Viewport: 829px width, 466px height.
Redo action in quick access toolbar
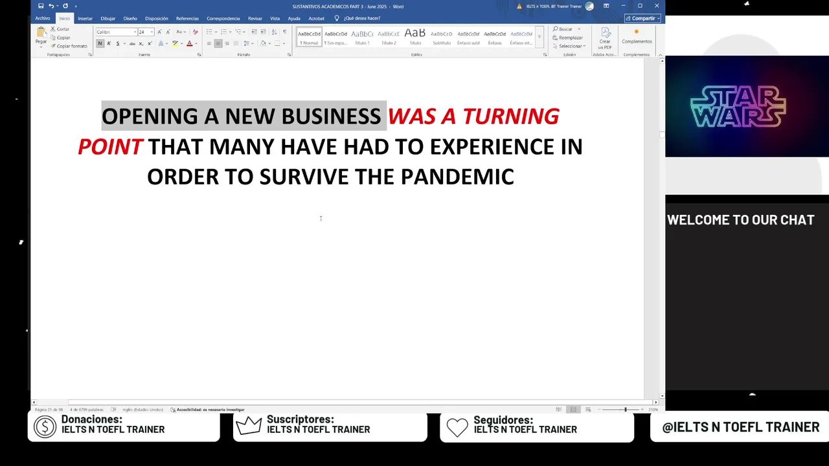65,6
